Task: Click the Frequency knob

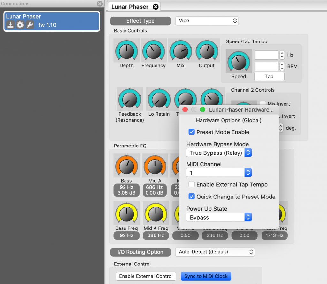Action: [x=153, y=51]
